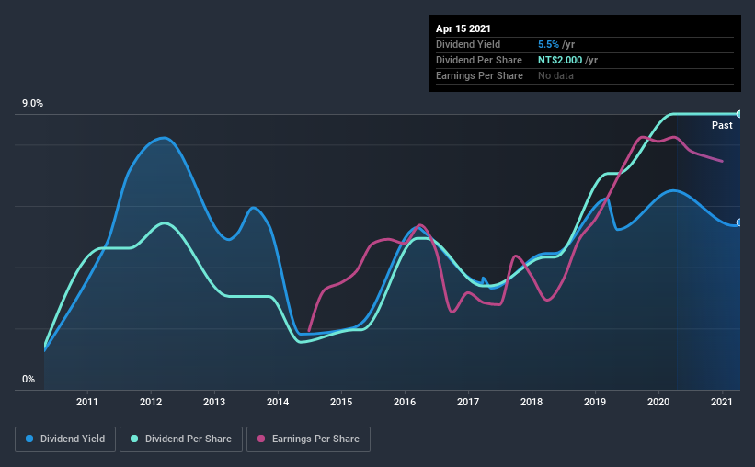Click the 2015 x-axis label
The width and height of the screenshot is (755, 467).
pos(341,402)
